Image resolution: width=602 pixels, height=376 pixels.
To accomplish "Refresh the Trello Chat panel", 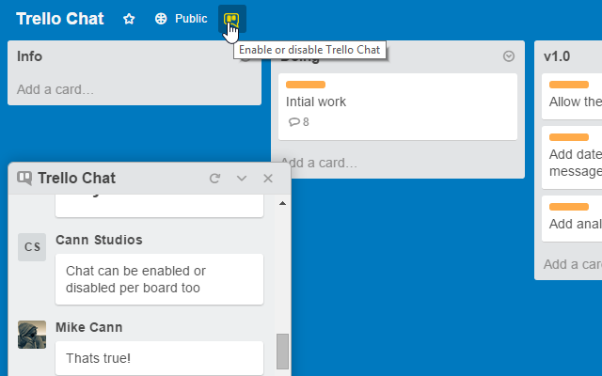I will tap(214, 179).
